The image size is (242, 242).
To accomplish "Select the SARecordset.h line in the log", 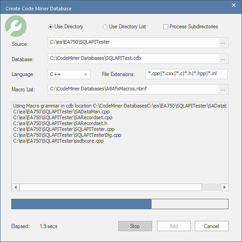I will tap(60, 123).
